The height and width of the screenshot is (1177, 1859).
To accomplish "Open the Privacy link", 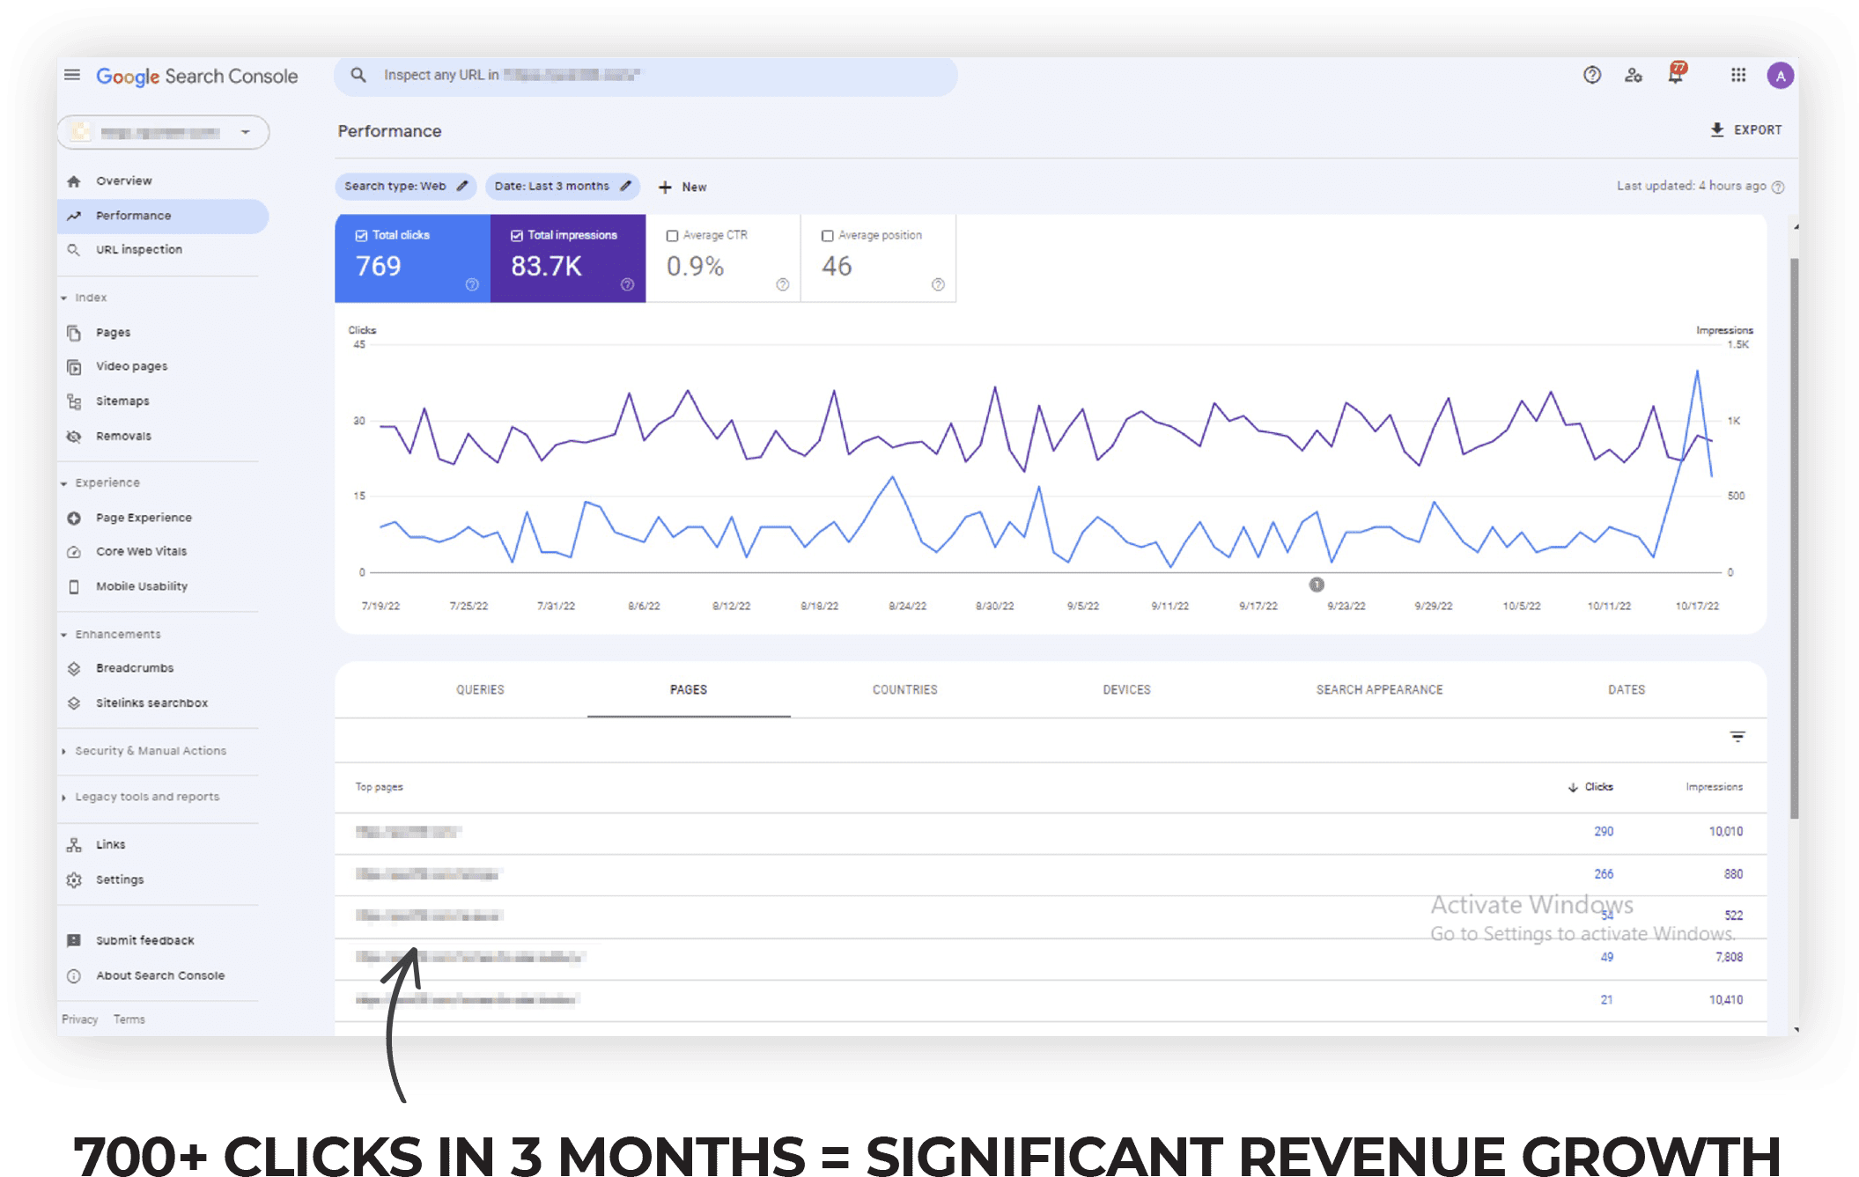I will pyautogui.click(x=79, y=1019).
